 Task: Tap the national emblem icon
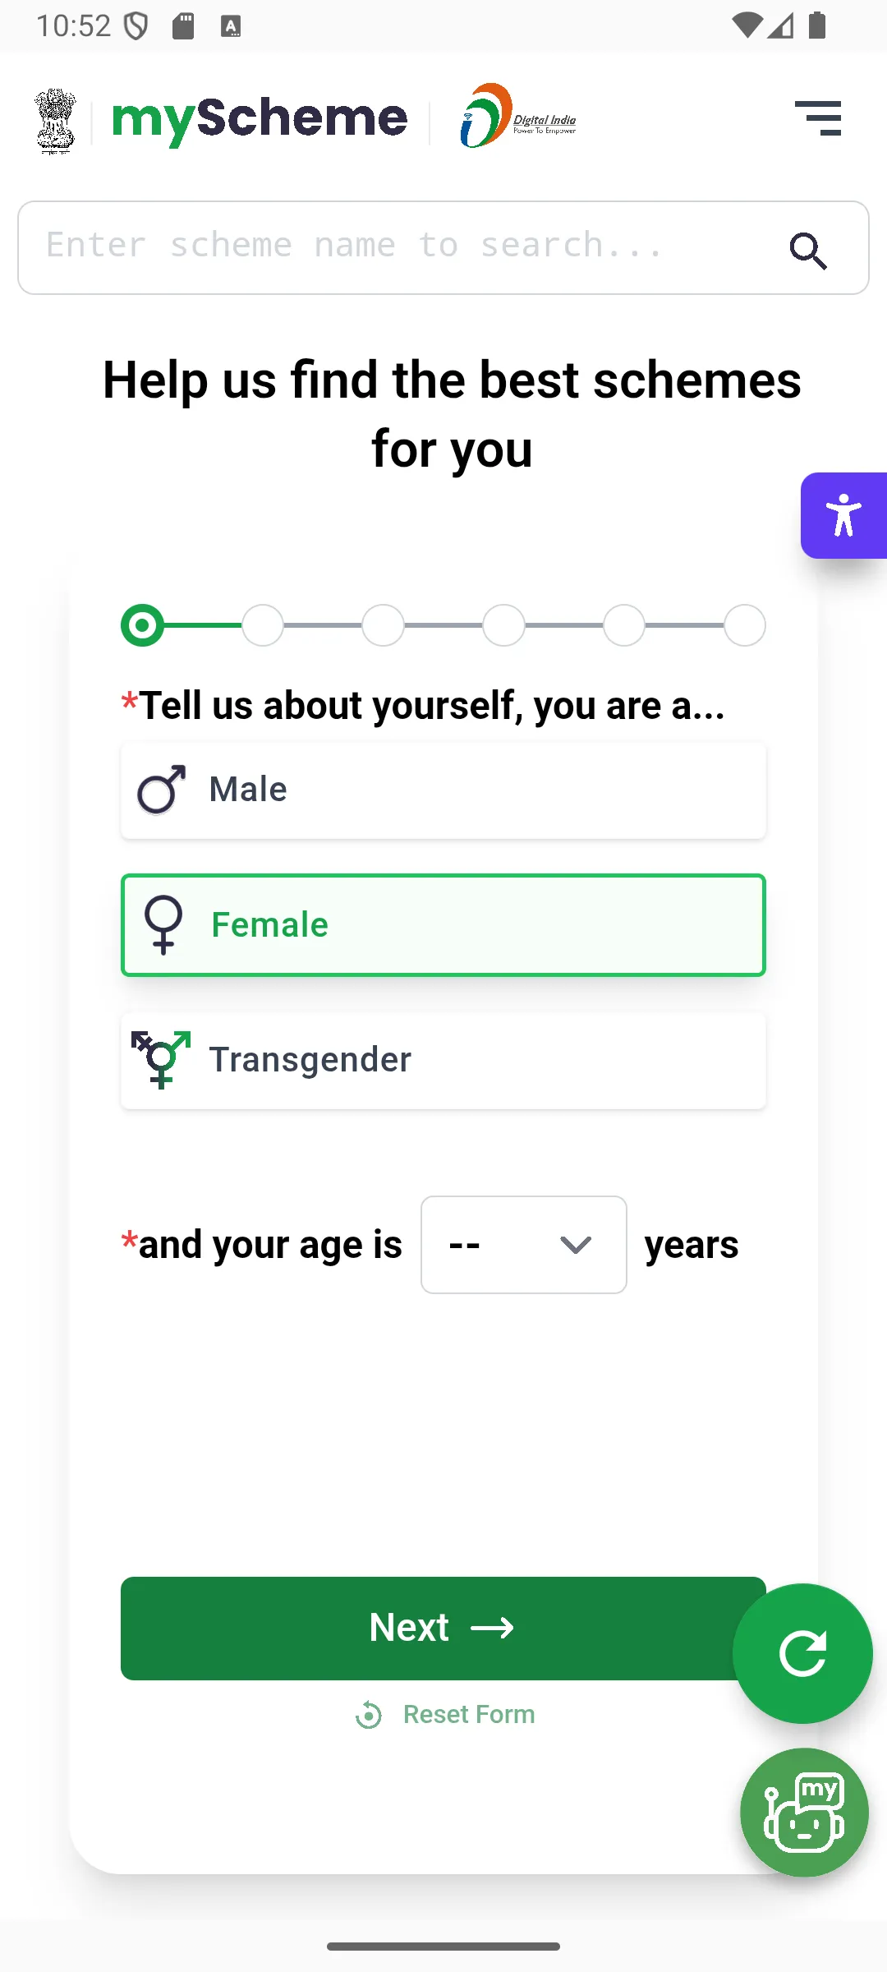55,121
